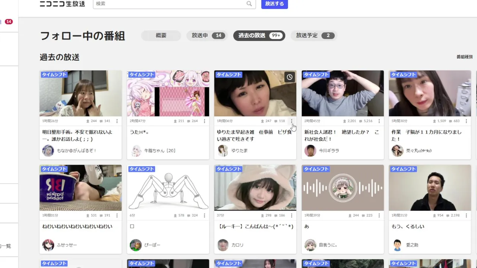477x268 pixels.
Task: Open 【ルーキー】こんばんは broadcast title
Action: tap(255, 226)
